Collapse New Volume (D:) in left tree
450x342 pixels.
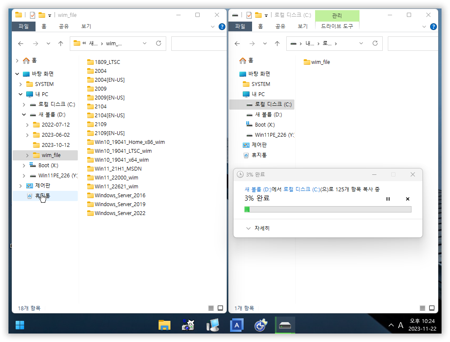click(x=24, y=115)
